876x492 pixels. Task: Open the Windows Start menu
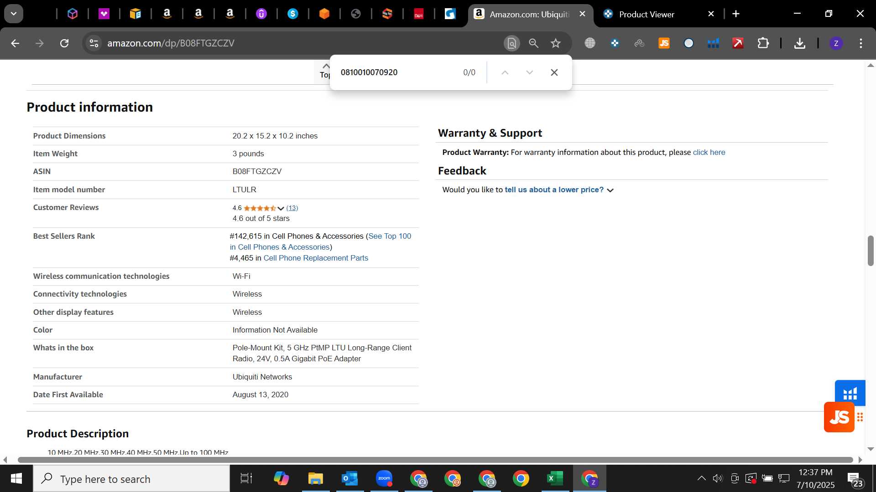coord(16,479)
